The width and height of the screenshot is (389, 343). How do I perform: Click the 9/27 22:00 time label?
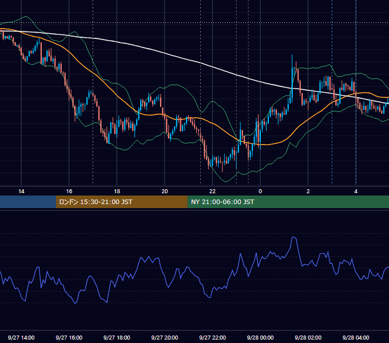click(212, 337)
